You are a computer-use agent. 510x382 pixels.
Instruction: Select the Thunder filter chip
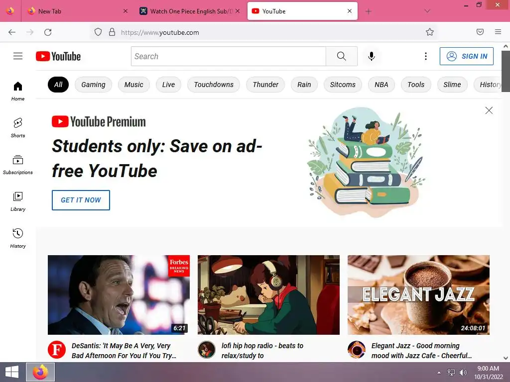265,85
